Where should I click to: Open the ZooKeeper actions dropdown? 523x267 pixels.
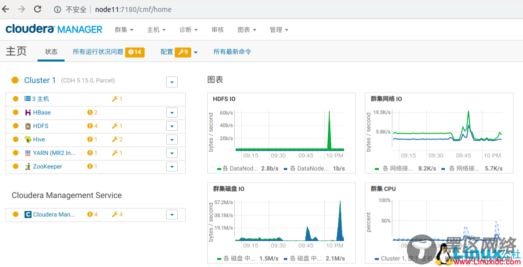click(x=172, y=166)
